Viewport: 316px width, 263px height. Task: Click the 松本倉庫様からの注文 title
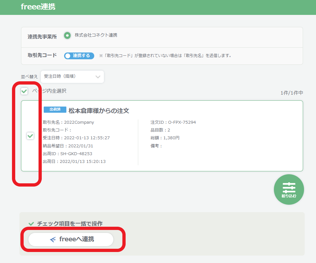[99, 111]
